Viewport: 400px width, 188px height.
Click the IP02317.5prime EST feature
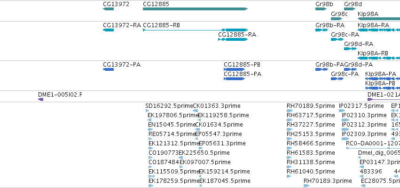coord(342,111)
